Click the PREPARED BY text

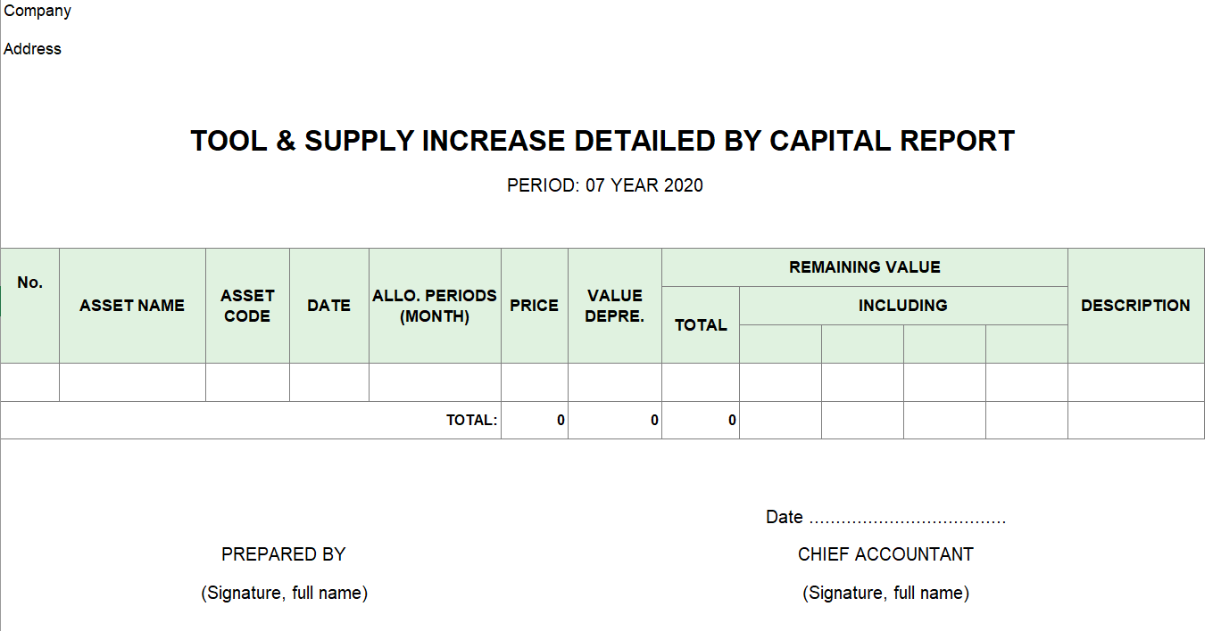coord(283,554)
